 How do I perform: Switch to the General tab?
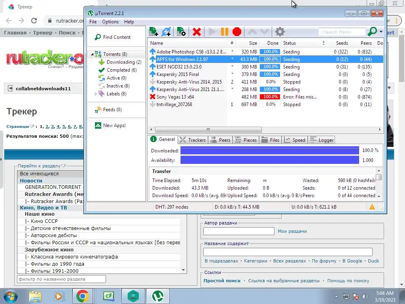pos(163,140)
